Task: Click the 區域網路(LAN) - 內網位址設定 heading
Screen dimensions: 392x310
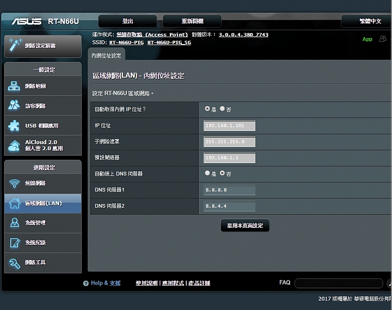Action: (138, 76)
